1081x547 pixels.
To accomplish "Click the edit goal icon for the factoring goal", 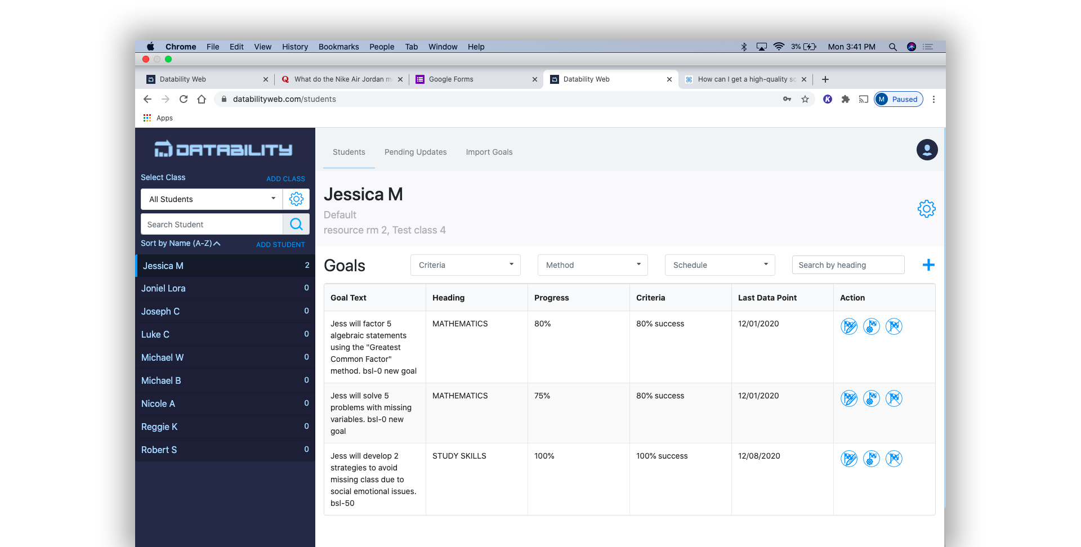I will [849, 326].
